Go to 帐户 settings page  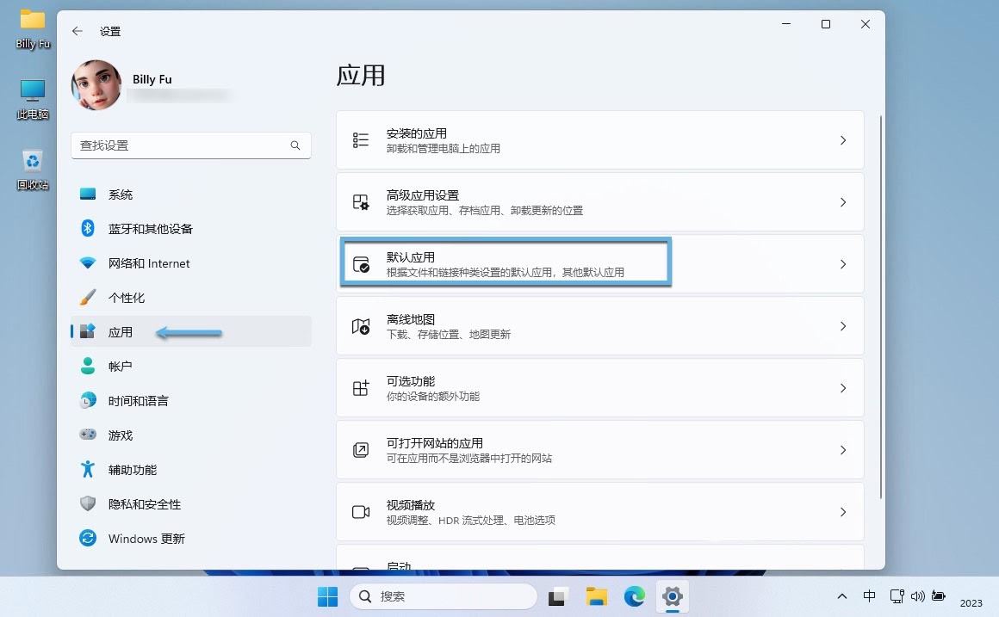120,367
